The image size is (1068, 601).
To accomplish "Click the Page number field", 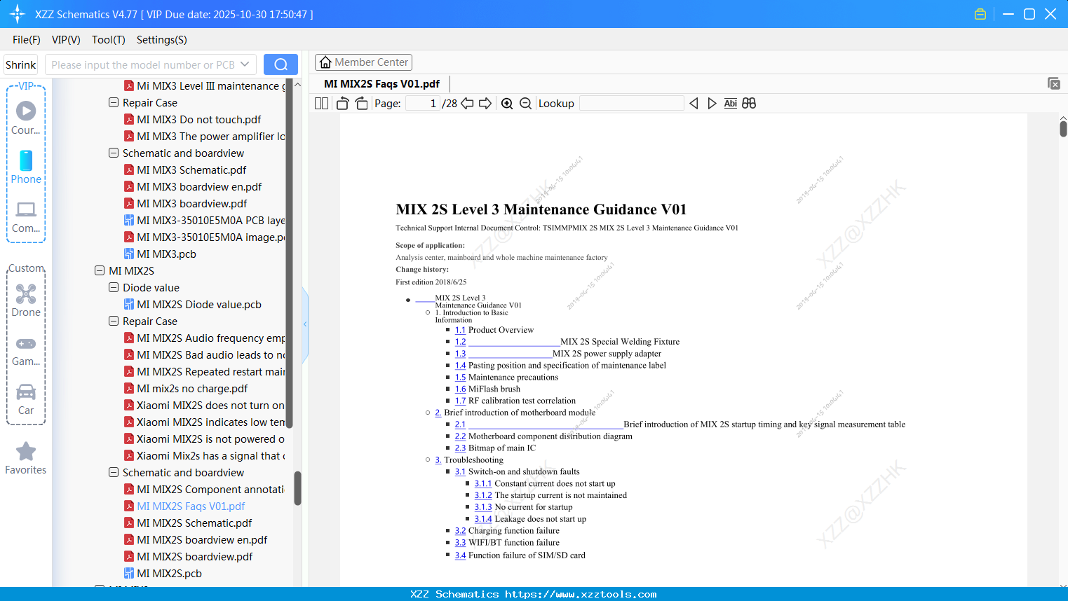I will coord(423,103).
